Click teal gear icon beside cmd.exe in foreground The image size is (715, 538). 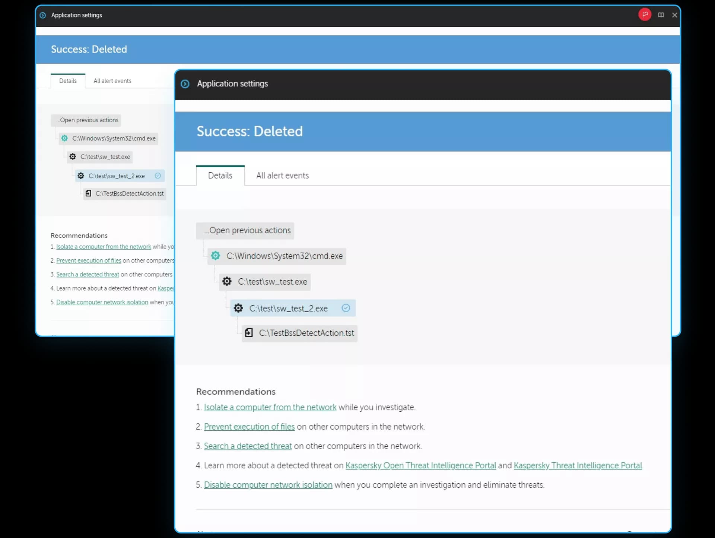[216, 256]
